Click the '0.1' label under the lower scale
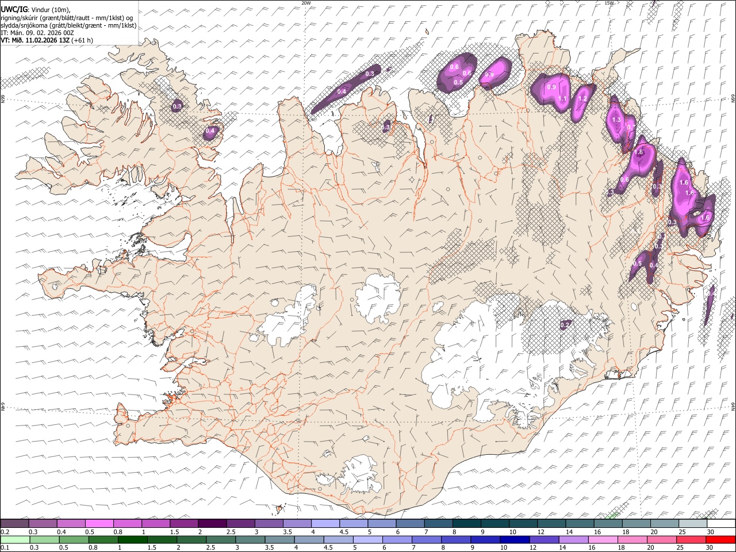 [5, 547]
